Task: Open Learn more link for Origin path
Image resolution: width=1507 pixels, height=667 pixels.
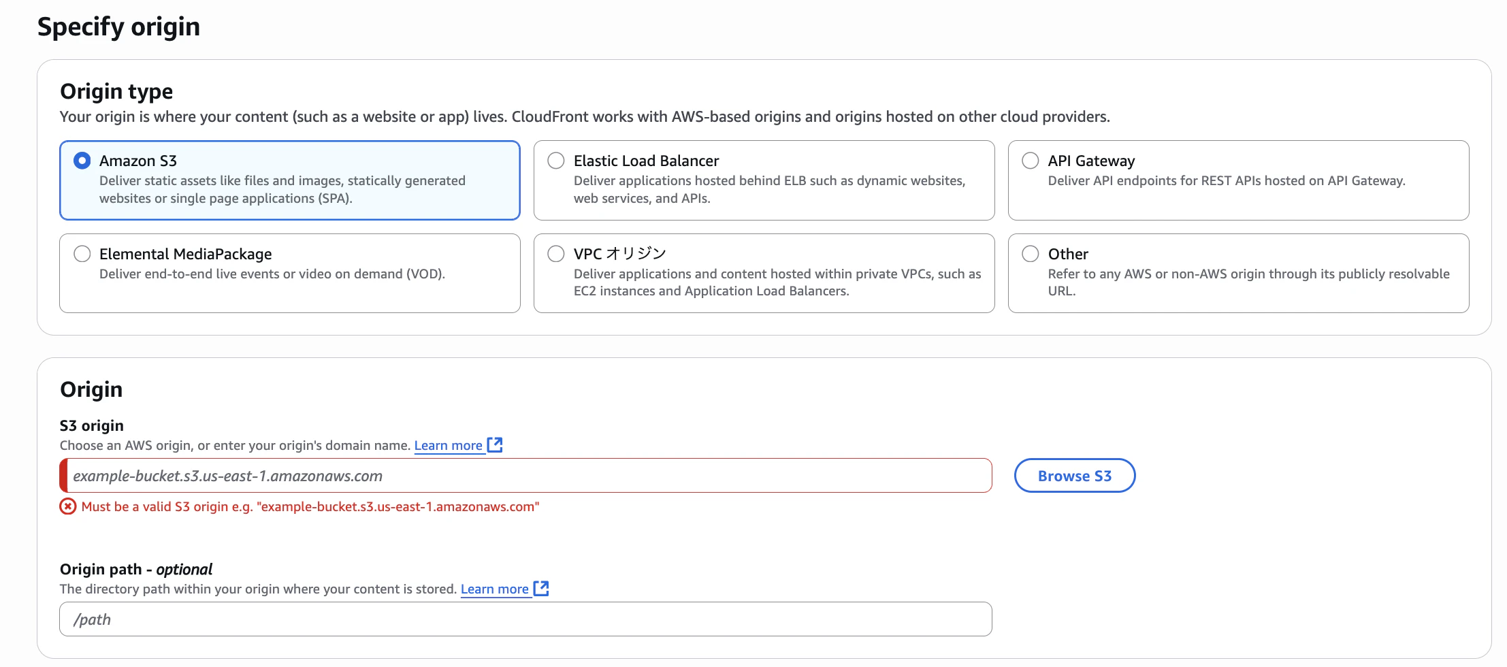Action: coord(495,589)
